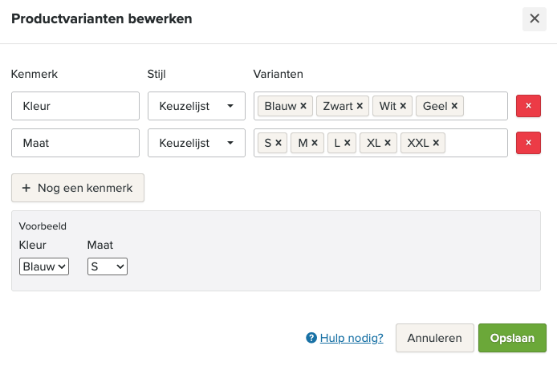This screenshot has height=366, width=557.
Task: Remove the XXL size tag
Action: tap(436, 143)
